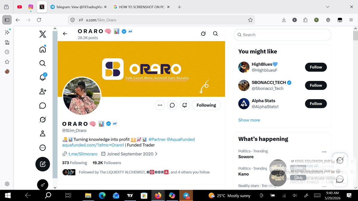Follow Alpha Stats
358x201 pixels.
(316, 104)
